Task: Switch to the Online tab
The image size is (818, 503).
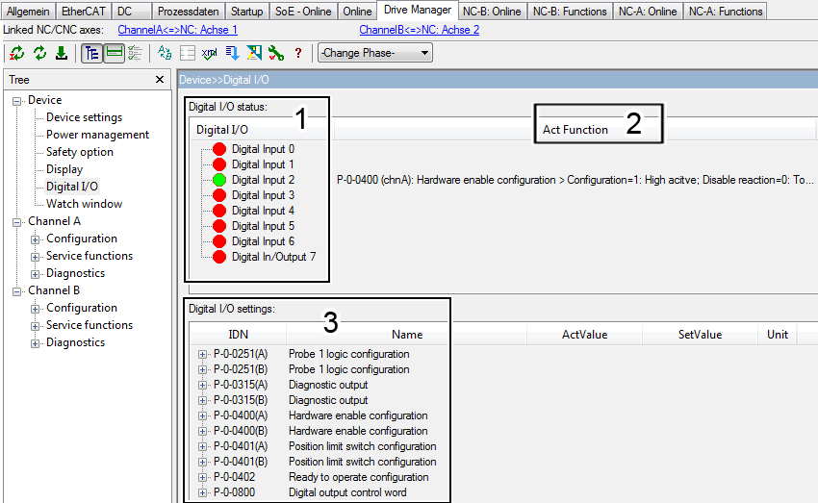Action: pos(357,12)
